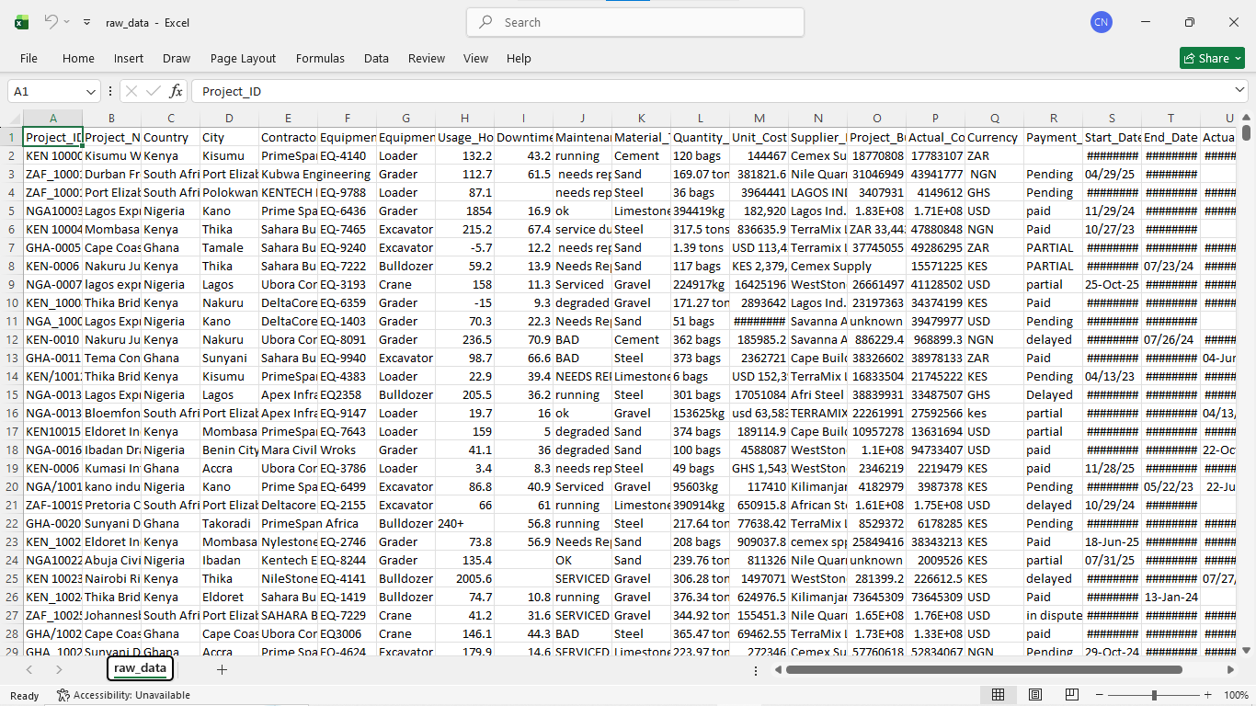Screen dimensions: 1256x706
Task: Click the green Share button
Action: (1212, 58)
